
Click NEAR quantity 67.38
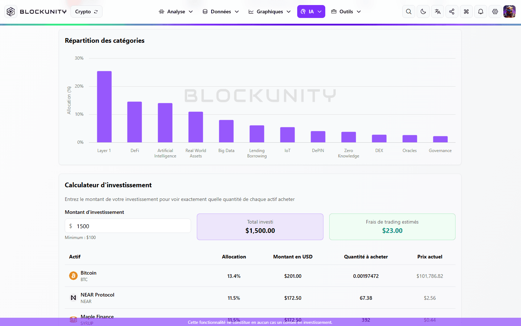coord(366,298)
